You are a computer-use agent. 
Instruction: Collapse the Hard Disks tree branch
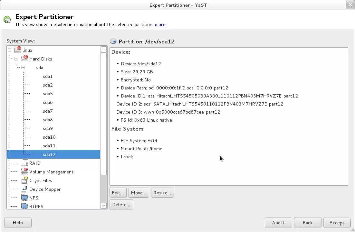(16, 59)
